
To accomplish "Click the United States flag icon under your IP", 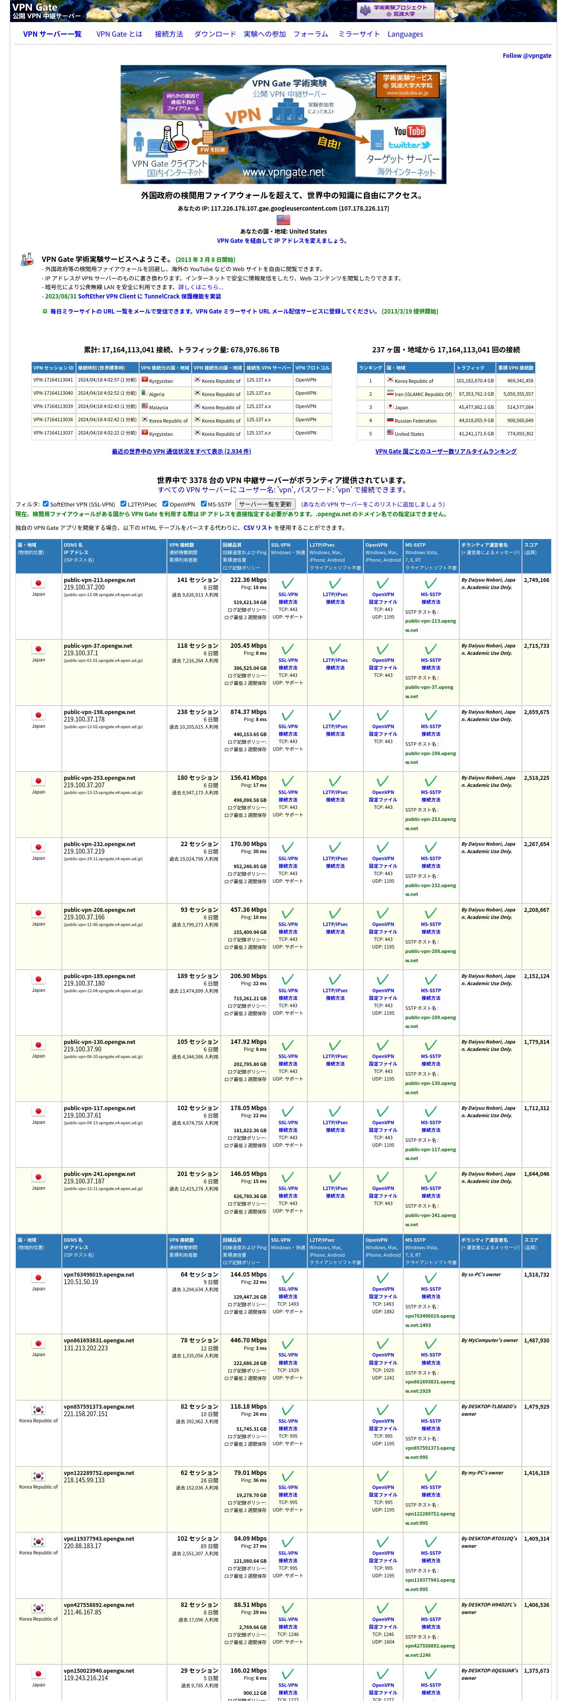I will (x=283, y=220).
